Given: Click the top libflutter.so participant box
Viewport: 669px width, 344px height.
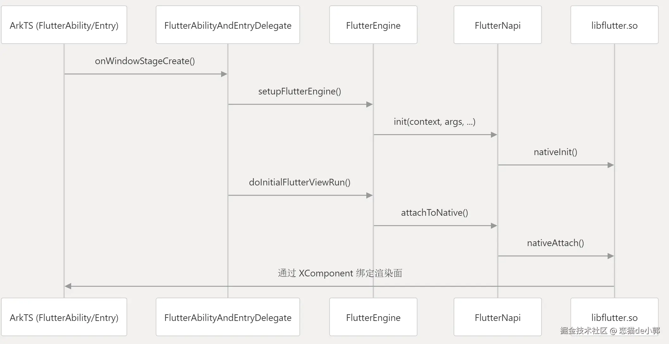Looking at the screenshot, I should pos(614,25).
